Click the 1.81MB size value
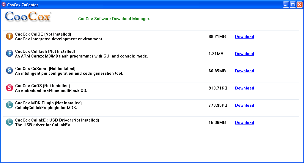Screen dimensions: 304x163 216,54
